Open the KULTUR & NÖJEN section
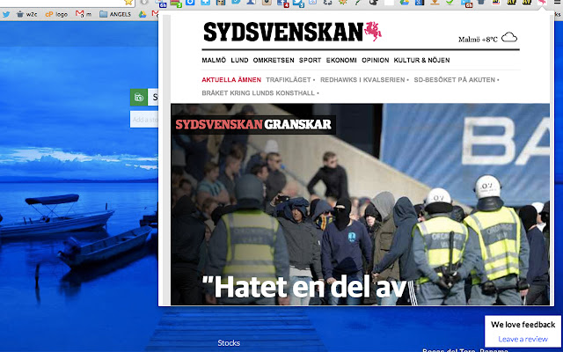The height and width of the screenshot is (352, 563). [421, 61]
